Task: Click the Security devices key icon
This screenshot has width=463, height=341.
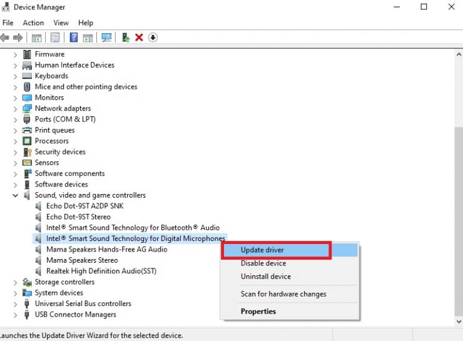Action: 27,152
